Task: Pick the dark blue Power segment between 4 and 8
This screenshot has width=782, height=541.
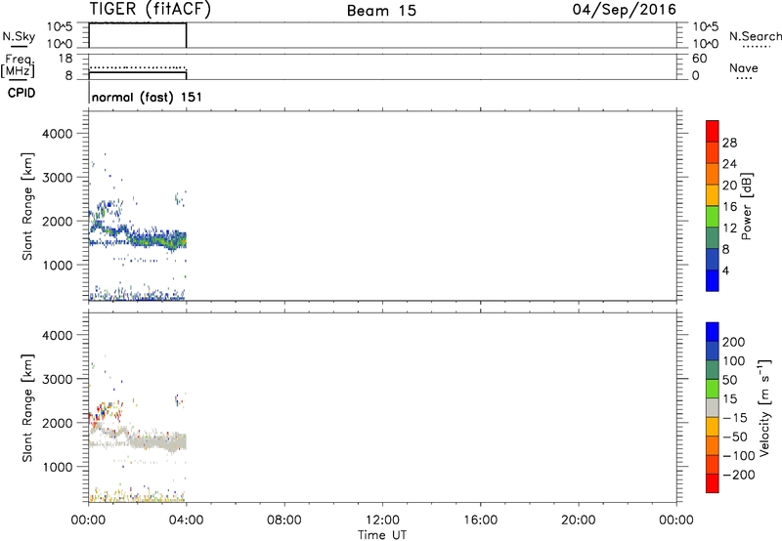Action: coord(713,259)
